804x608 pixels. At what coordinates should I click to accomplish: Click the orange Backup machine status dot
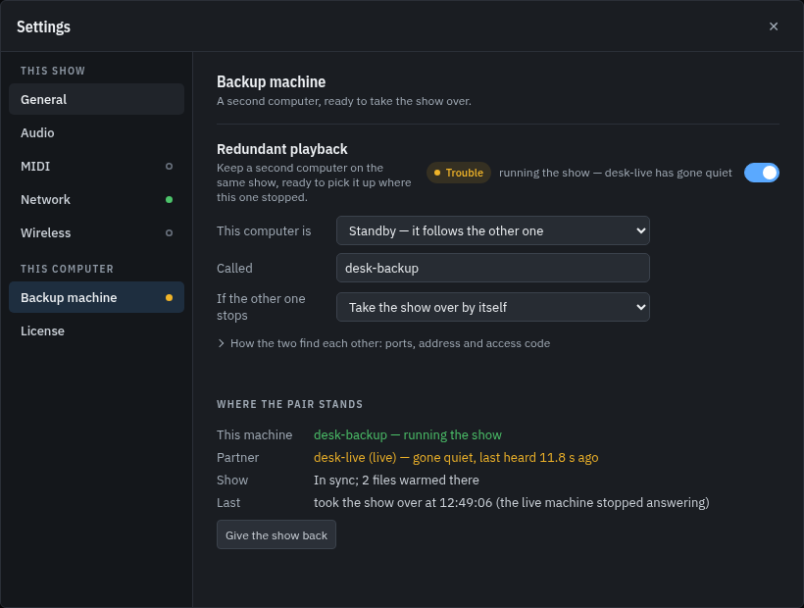point(169,297)
